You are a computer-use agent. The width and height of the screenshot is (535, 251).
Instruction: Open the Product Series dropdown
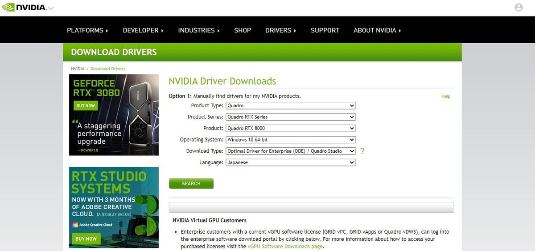pyautogui.click(x=291, y=117)
